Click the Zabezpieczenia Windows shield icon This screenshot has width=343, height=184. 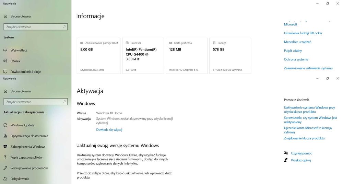(5, 147)
